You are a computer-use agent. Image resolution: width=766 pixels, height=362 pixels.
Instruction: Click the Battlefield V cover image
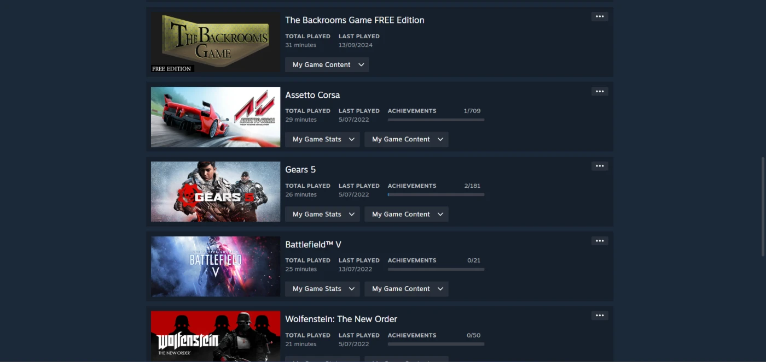coord(216,266)
